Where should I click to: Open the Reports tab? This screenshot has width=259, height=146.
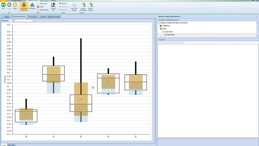point(42,17)
